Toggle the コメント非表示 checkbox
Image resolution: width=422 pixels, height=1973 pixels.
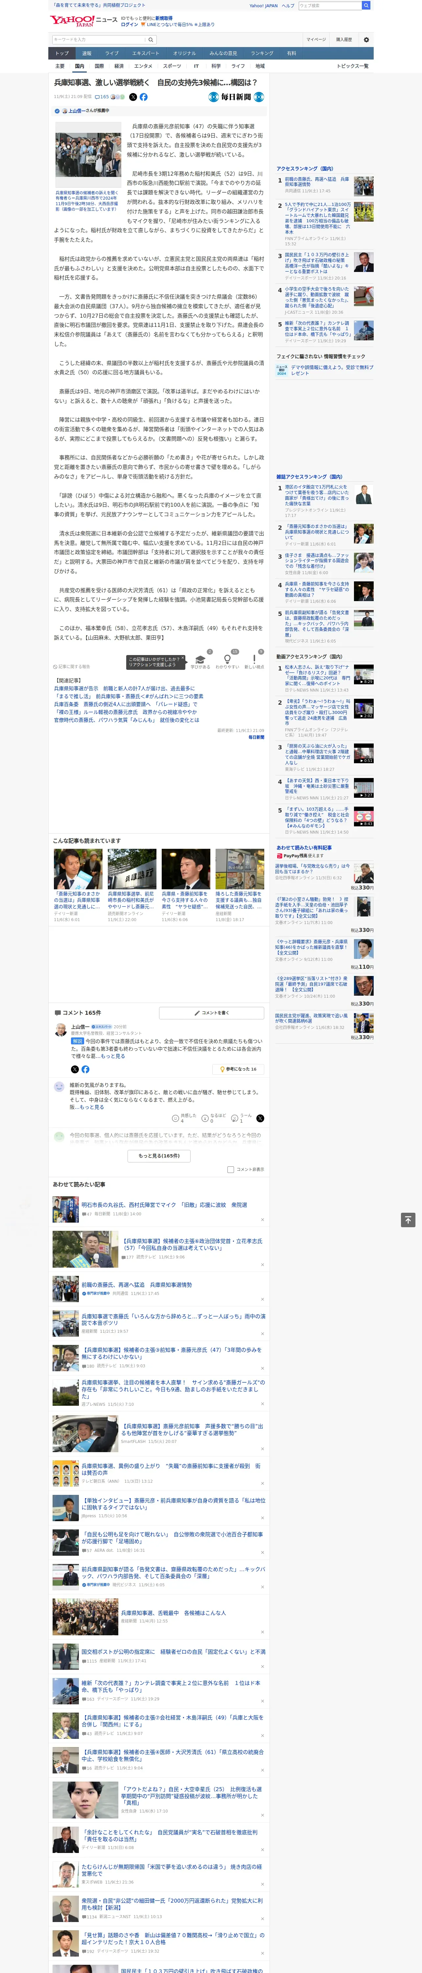[x=230, y=1170]
